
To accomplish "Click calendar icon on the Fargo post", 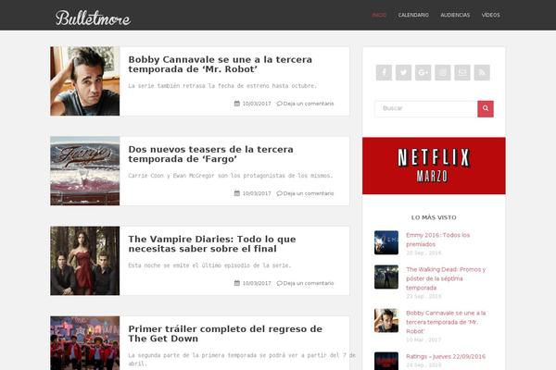I will pyautogui.click(x=237, y=193).
